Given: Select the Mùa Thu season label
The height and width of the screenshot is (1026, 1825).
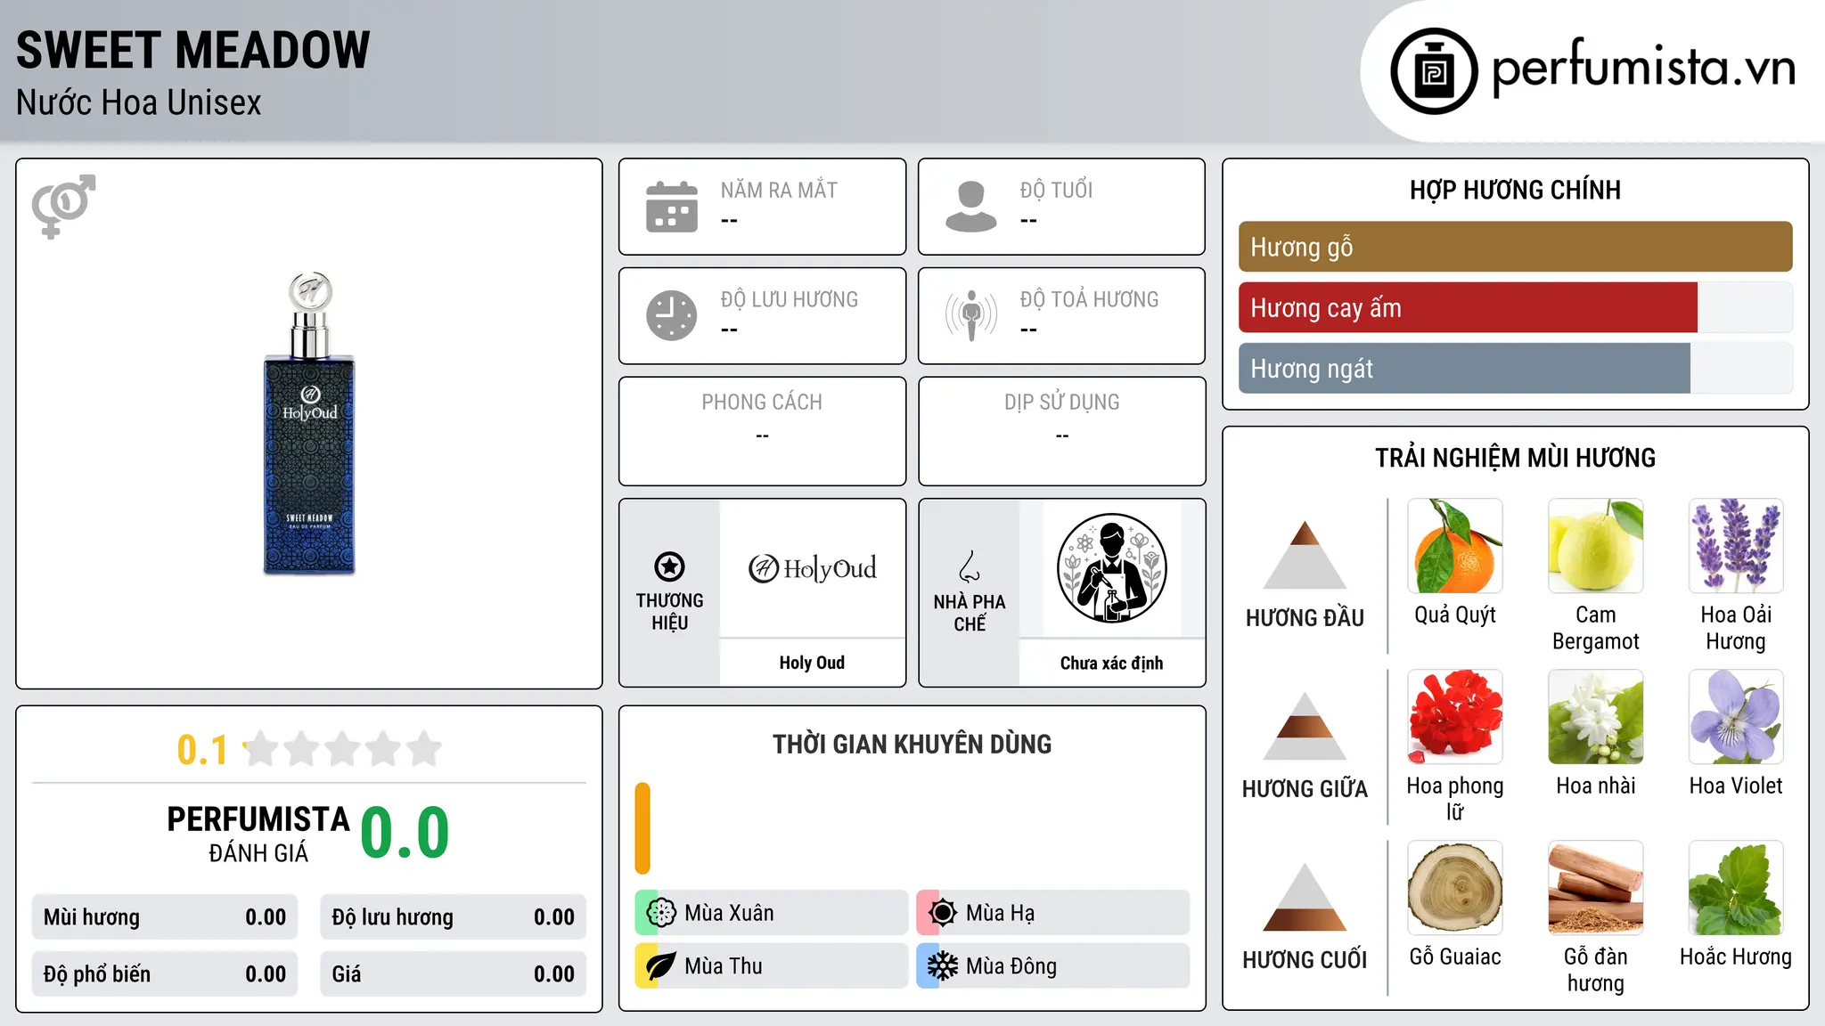Looking at the screenshot, I should coord(723,966).
